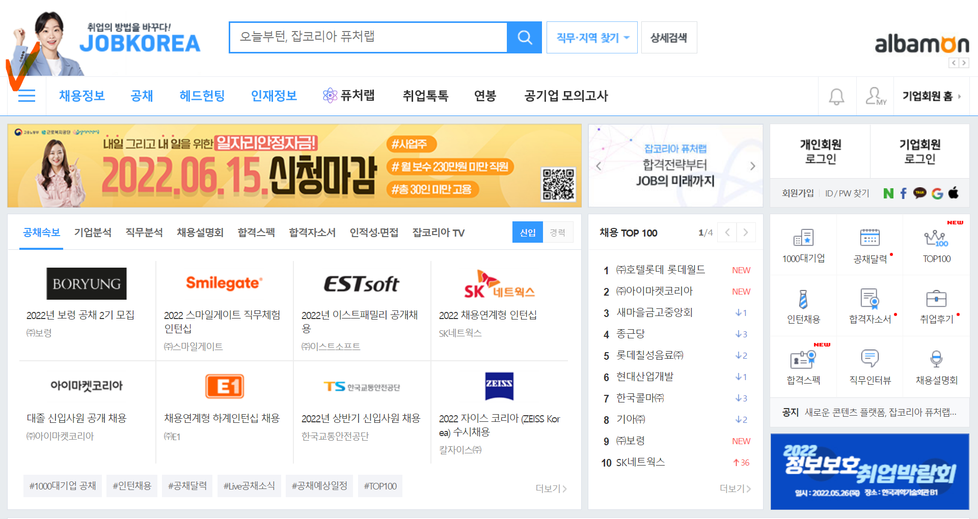
Task: Go to previous 채용 TOP 100 page
Action: (727, 233)
